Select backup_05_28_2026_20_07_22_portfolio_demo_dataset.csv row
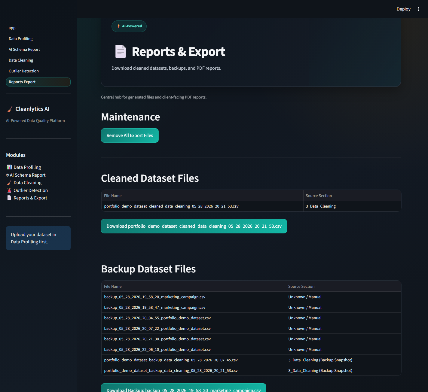Screen dimensions: 428x392 pos(251,328)
